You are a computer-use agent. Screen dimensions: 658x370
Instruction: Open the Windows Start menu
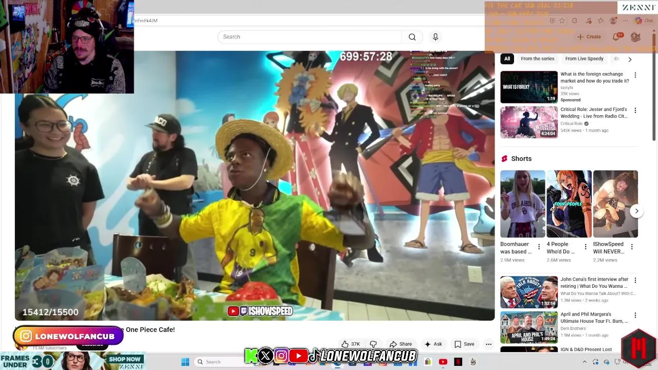coord(185,362)
